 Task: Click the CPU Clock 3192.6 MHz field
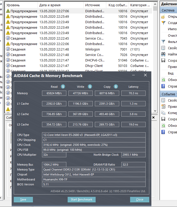94,145
